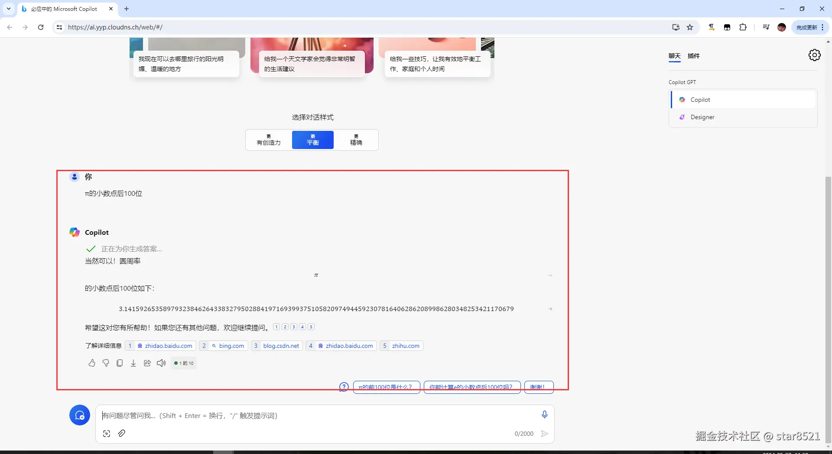Go forward in browser history
This screenshot has height=454, width=832.
[x=25, y=27]
